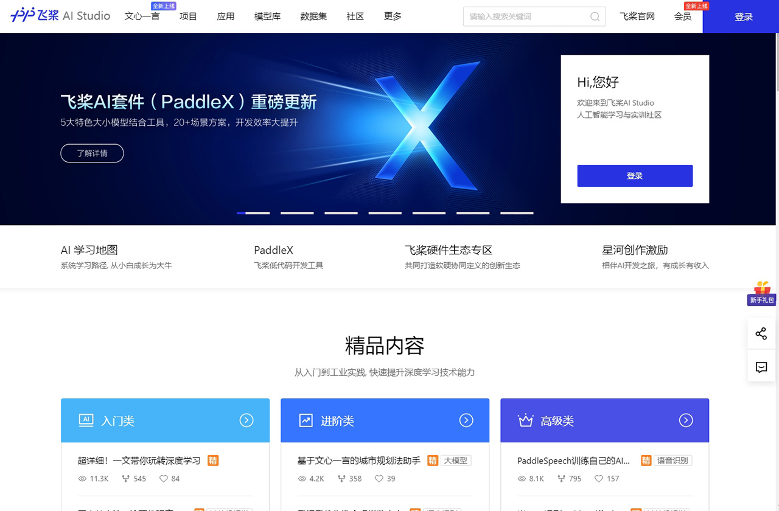Open the 超详细!一文带你玩转深度学习 article

pos(139,461)
